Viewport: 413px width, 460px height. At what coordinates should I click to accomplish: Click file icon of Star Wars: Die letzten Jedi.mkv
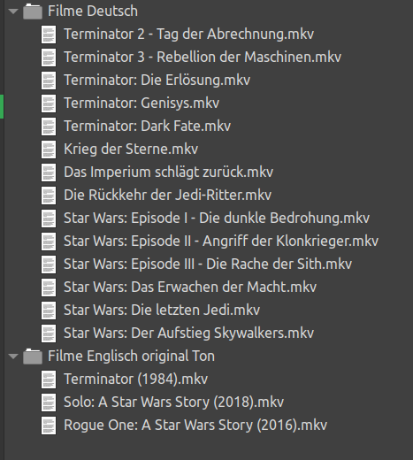coord(49,310)
